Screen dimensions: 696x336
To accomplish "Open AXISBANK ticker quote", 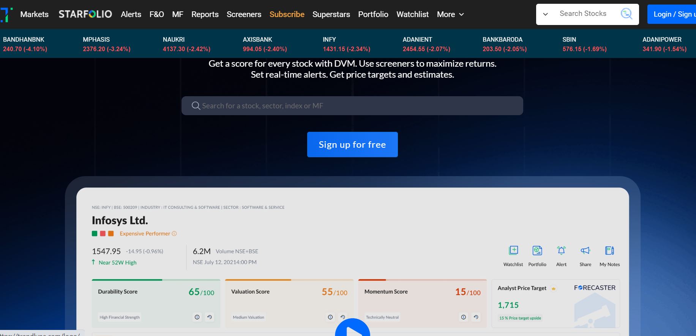I will (x=265, y=44).
